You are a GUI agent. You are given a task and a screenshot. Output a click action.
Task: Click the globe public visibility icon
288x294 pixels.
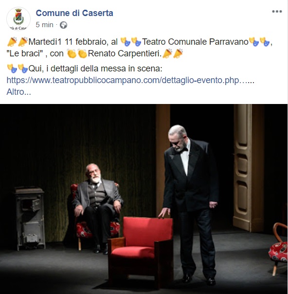click(x=63, y=25)
